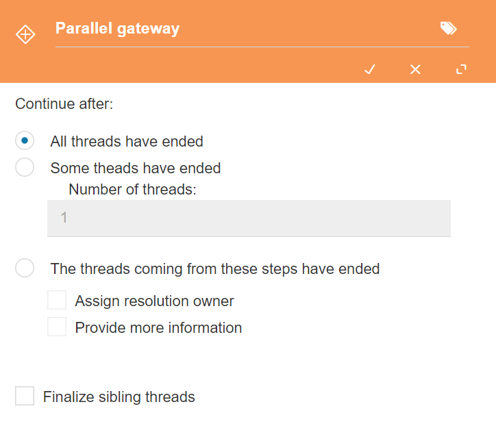Click the Continue after: label
This screenshot has width=496, height=426.
point(64,103)
